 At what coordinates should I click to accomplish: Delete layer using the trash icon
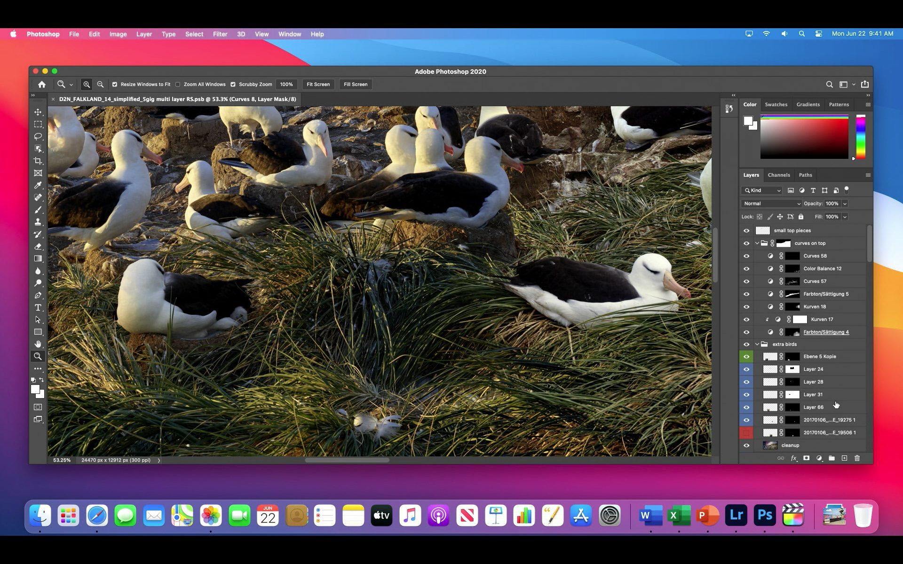tap(857, 458)
